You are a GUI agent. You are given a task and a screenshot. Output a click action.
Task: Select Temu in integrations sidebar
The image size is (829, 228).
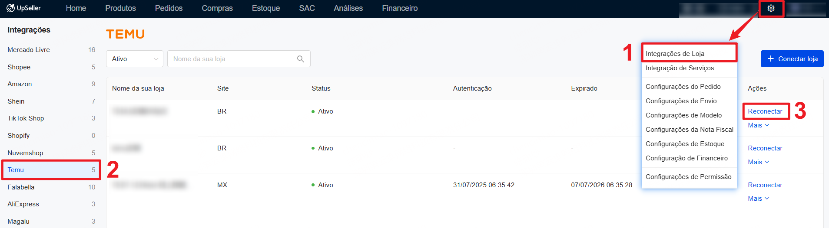tap(16, 170)
